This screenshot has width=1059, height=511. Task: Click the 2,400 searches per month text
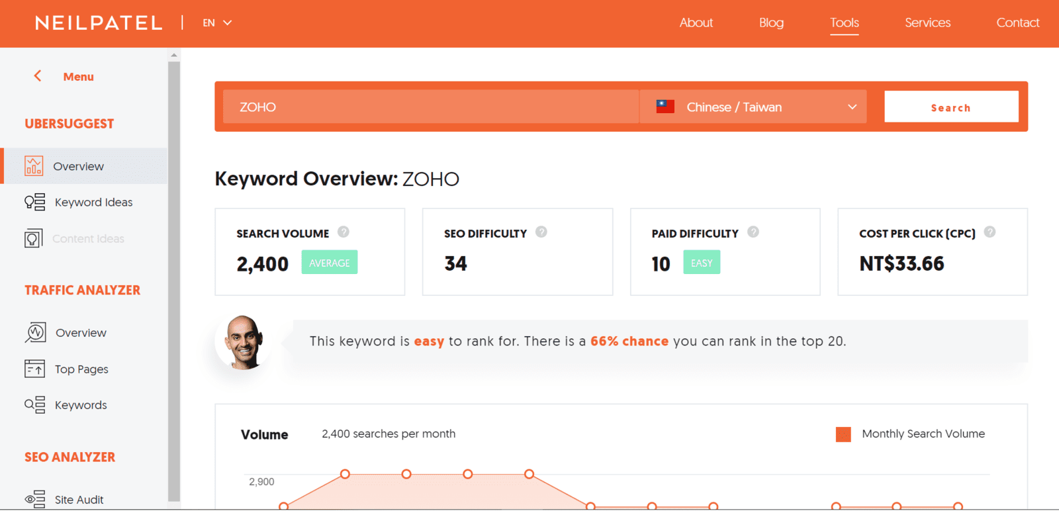[389, 434]
